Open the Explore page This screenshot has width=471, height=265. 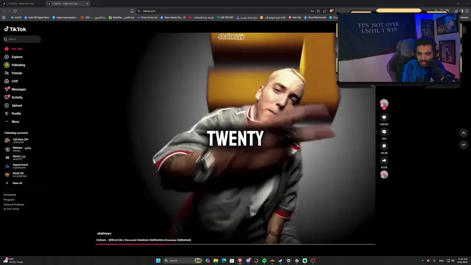[13, 57]
